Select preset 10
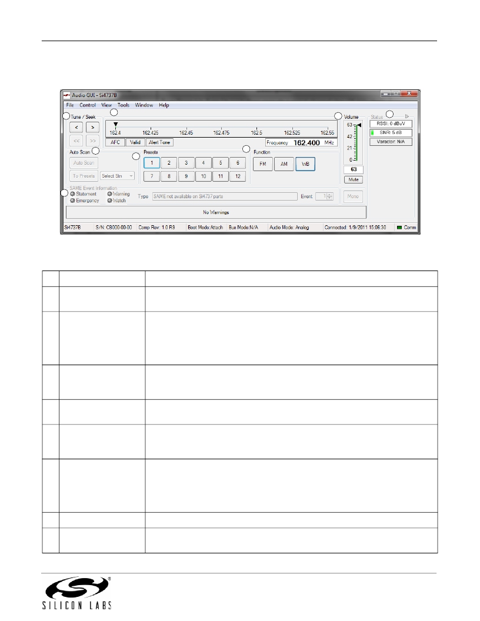Screen dimensions: 480x621 point(203,176)
